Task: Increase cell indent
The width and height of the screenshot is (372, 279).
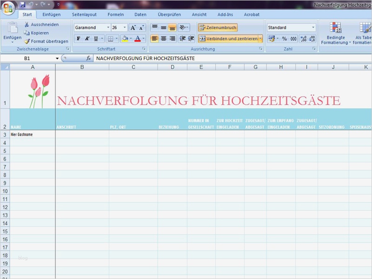Action: pos(191,39)
